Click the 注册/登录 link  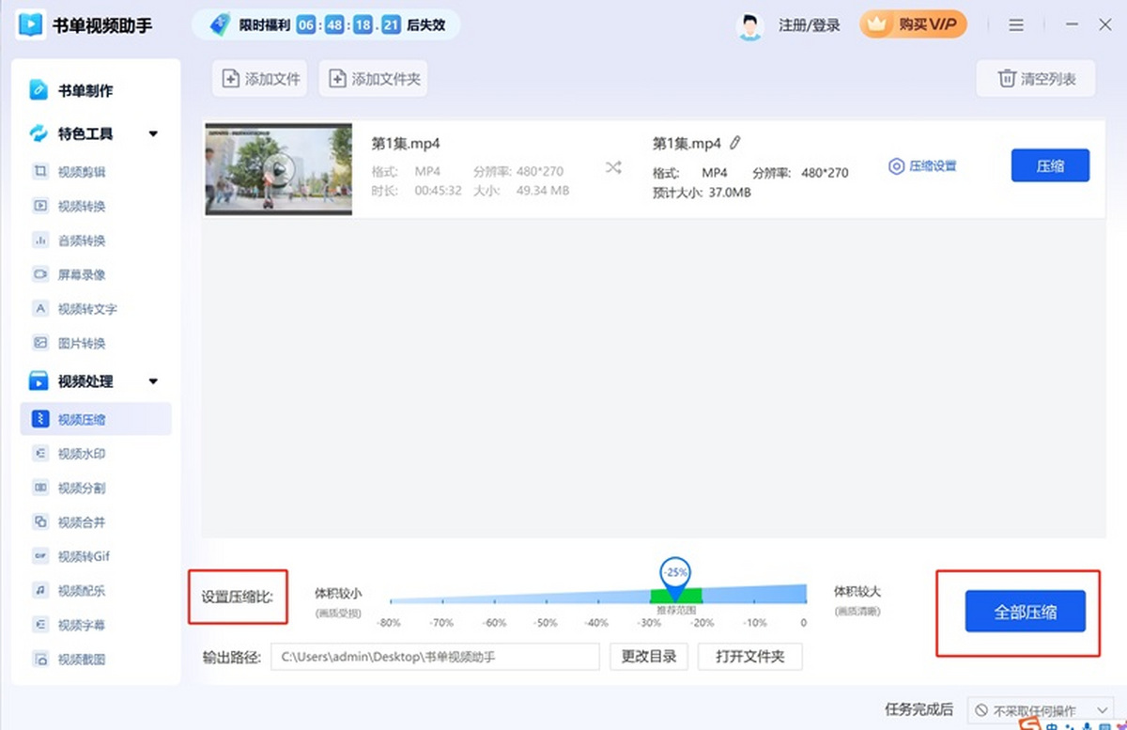point(809,25)
